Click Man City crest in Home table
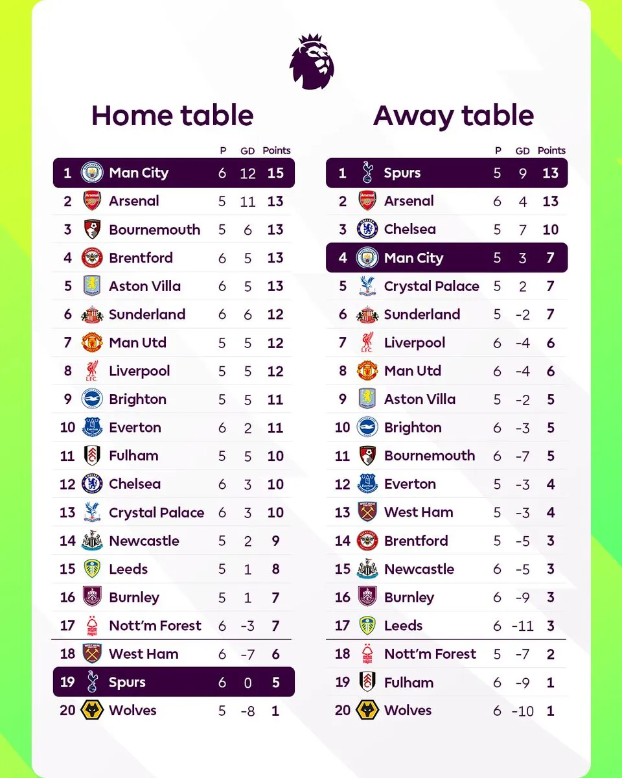 (x=92, y=173)
